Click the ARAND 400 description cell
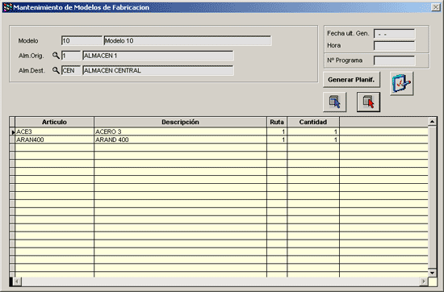This screenshot has width=444, height=292. point(180,140)
